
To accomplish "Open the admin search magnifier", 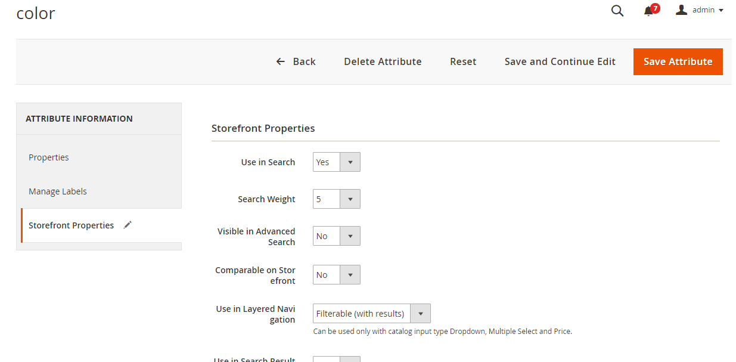I will [617, 10].
